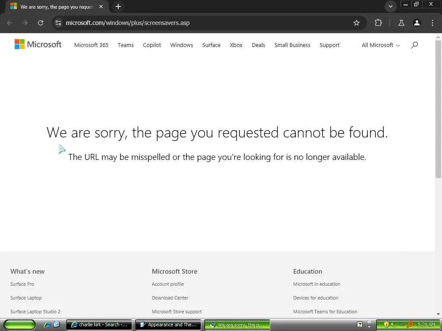Click the search magnifier on Microsoft page

point(414,45)
